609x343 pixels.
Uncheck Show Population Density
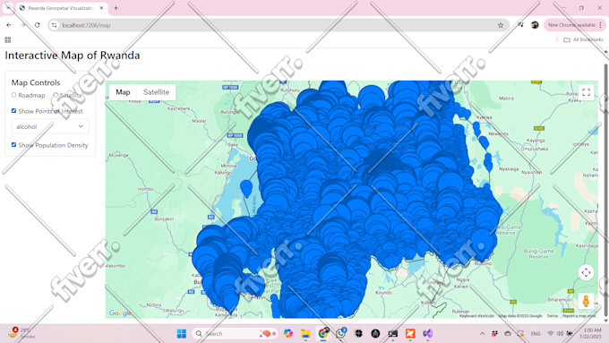13,144
